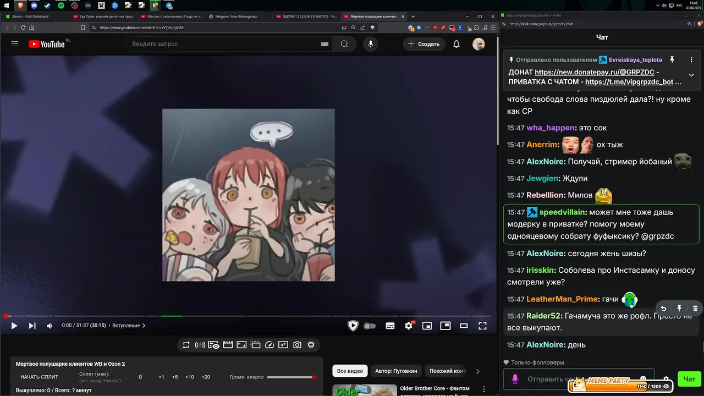704x396 pixels.
Task: Open the YouTube guide hamburger menu
Action: click(15, 44)
